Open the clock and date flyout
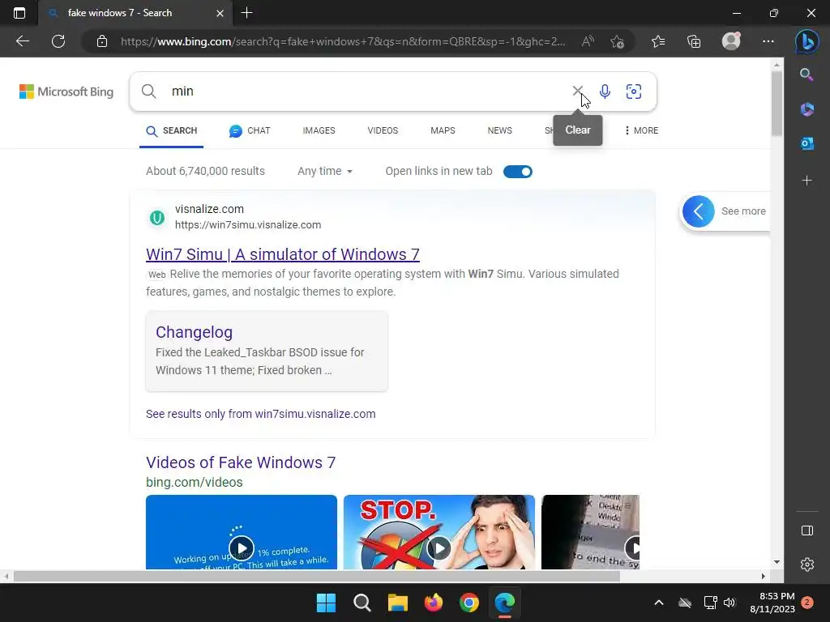Image resolution: width=830 pixels, height=622 pixels. pyautogui.click(x=772, y=603)
